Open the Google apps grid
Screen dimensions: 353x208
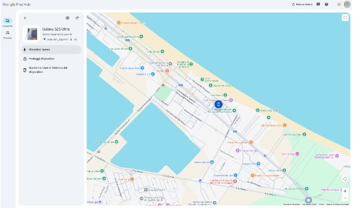click(339, 4)
